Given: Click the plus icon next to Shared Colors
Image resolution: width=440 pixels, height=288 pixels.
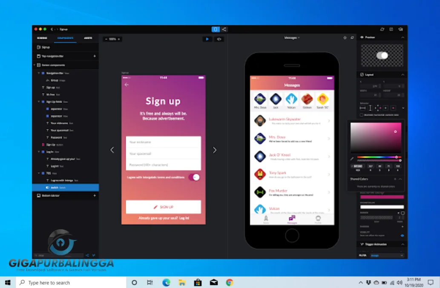Looking at the screenshot, I should coord(395,179).
